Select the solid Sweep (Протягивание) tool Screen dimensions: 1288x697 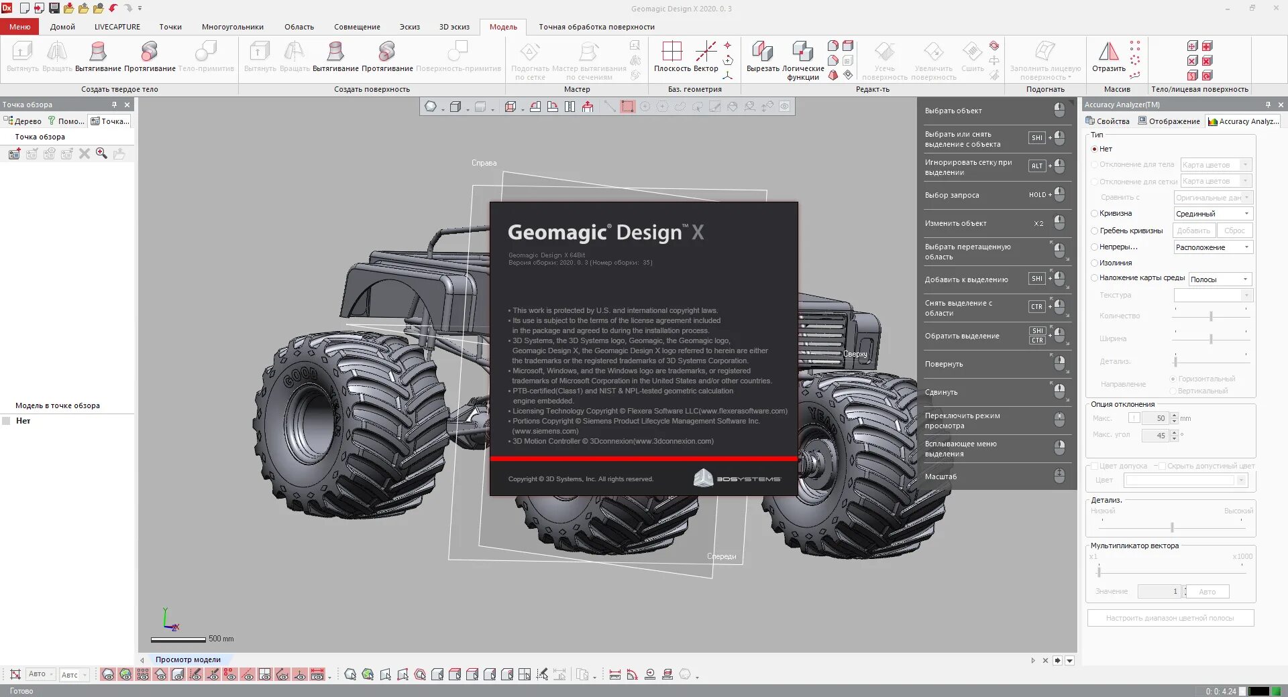point(150,56)
